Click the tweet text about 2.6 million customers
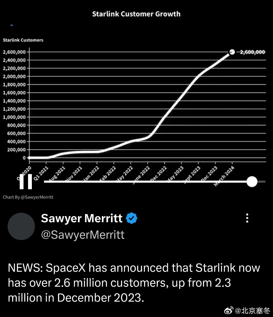Screen dimensions: 273x317 click(x=134, y=283)
